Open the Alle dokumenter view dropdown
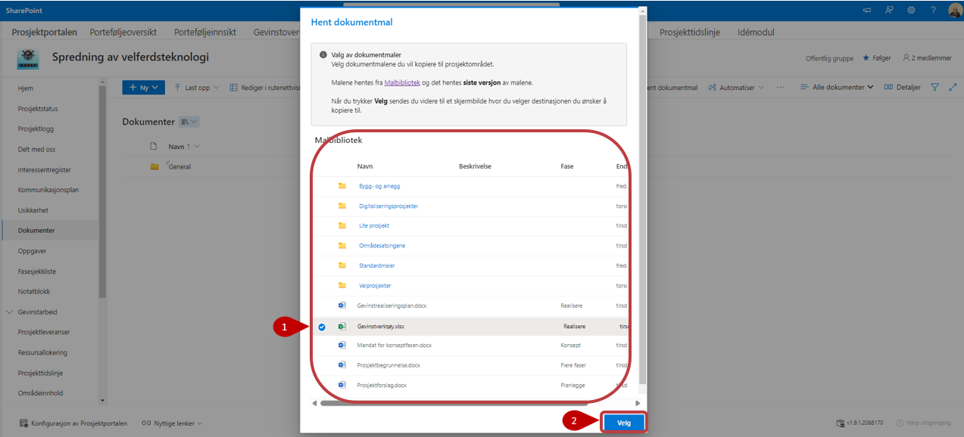Image resolution: width=964 pixels, height=437 pixels. (837, 88)
